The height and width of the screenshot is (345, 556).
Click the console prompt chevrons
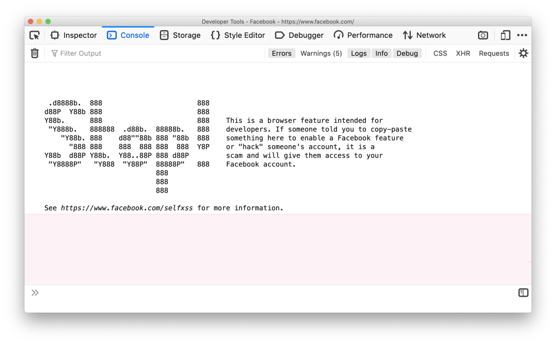click(34, 293)
